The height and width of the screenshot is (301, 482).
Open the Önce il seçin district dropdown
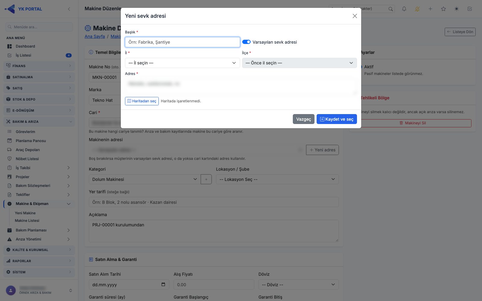[299, 63]
